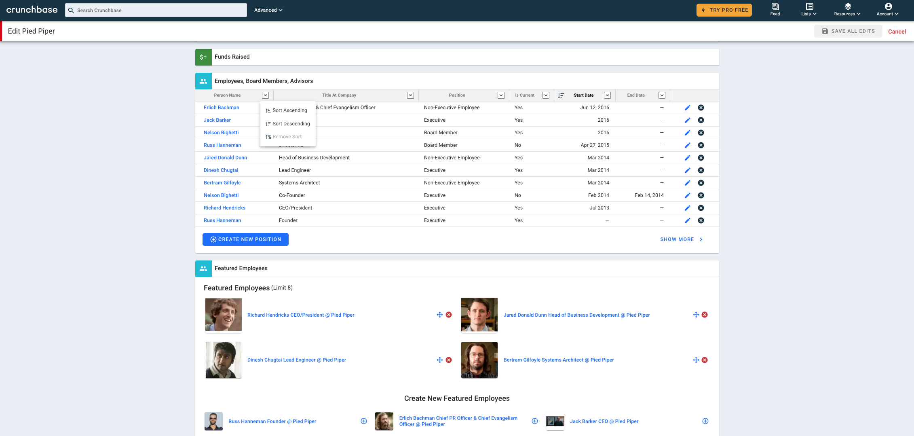Delete Erlich Bachman's position row
Image resolution: width=914 pixels, height=436 pixels.
701,108
